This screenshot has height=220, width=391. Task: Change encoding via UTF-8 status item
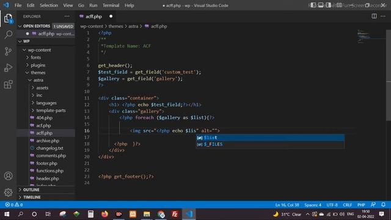[332, 205]
